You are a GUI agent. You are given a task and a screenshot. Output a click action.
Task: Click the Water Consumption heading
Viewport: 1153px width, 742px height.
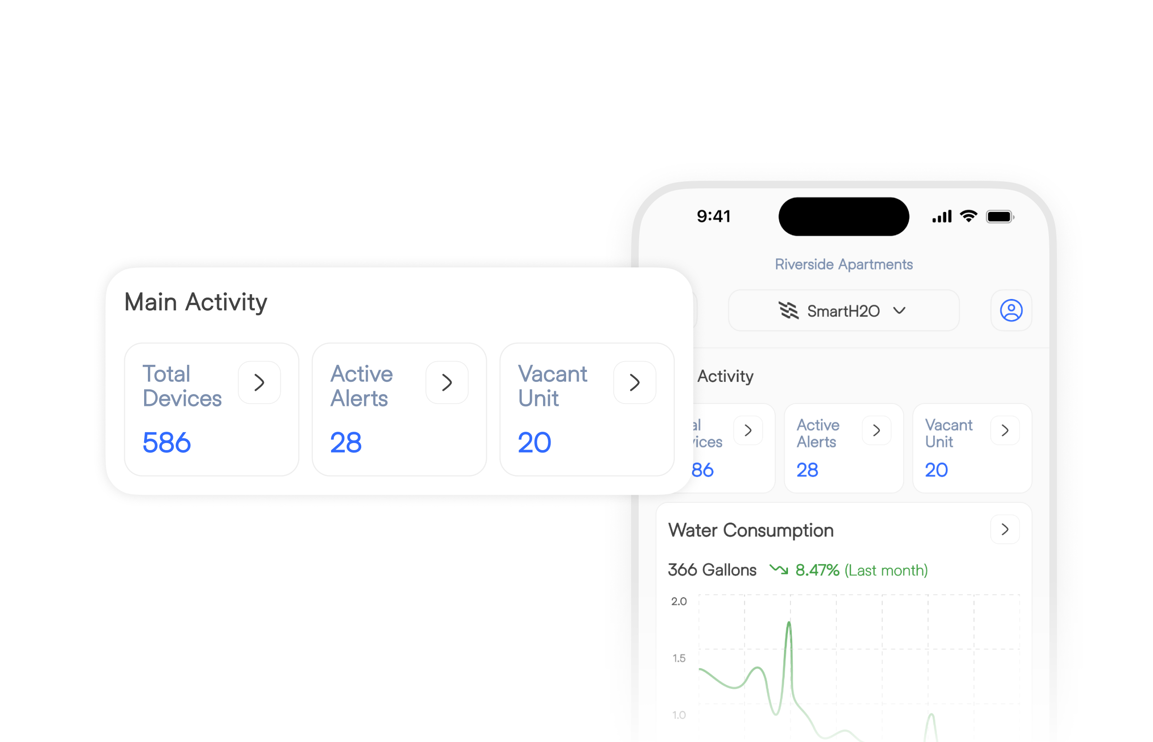tap(750, 530)
